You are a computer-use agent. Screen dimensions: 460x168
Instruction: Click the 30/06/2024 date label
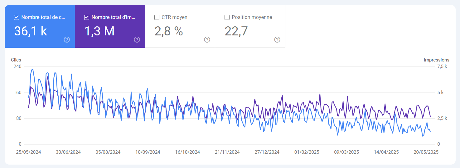[x=68, y=152]
